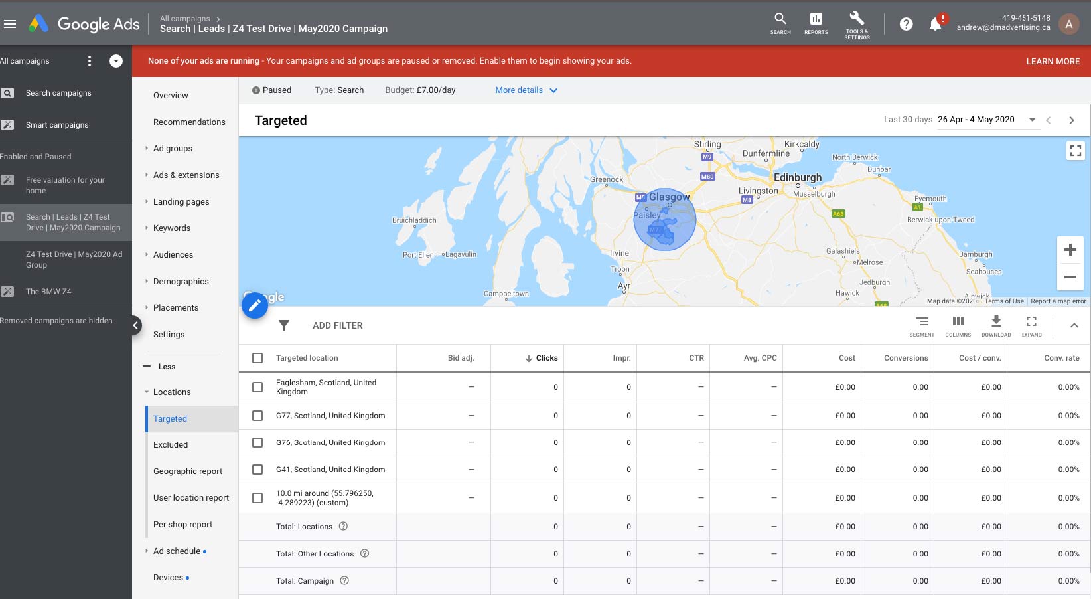Open Columns table option
This screenshot has height=599, width=1091.
[x=958, y=326]
